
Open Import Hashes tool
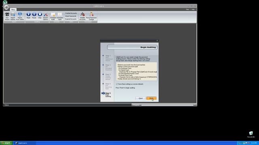(13, 16)
